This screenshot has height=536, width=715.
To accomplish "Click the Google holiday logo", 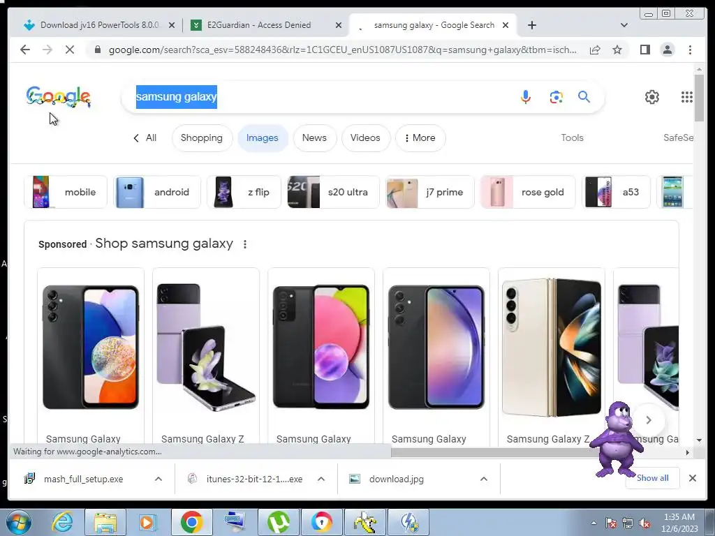I will pyautogui.click(x=59, y=96).
